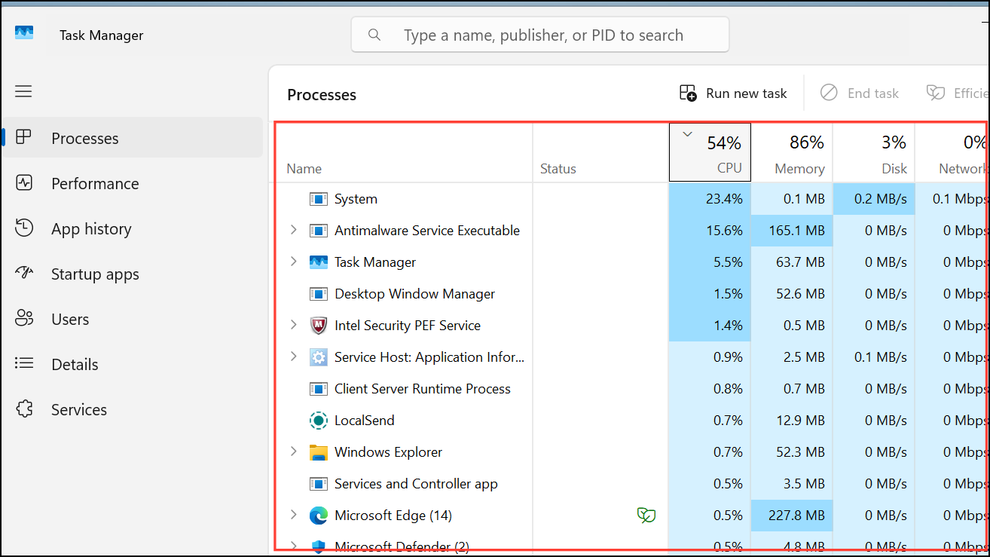Expand the Windows Explorer process group

(294, 451)
